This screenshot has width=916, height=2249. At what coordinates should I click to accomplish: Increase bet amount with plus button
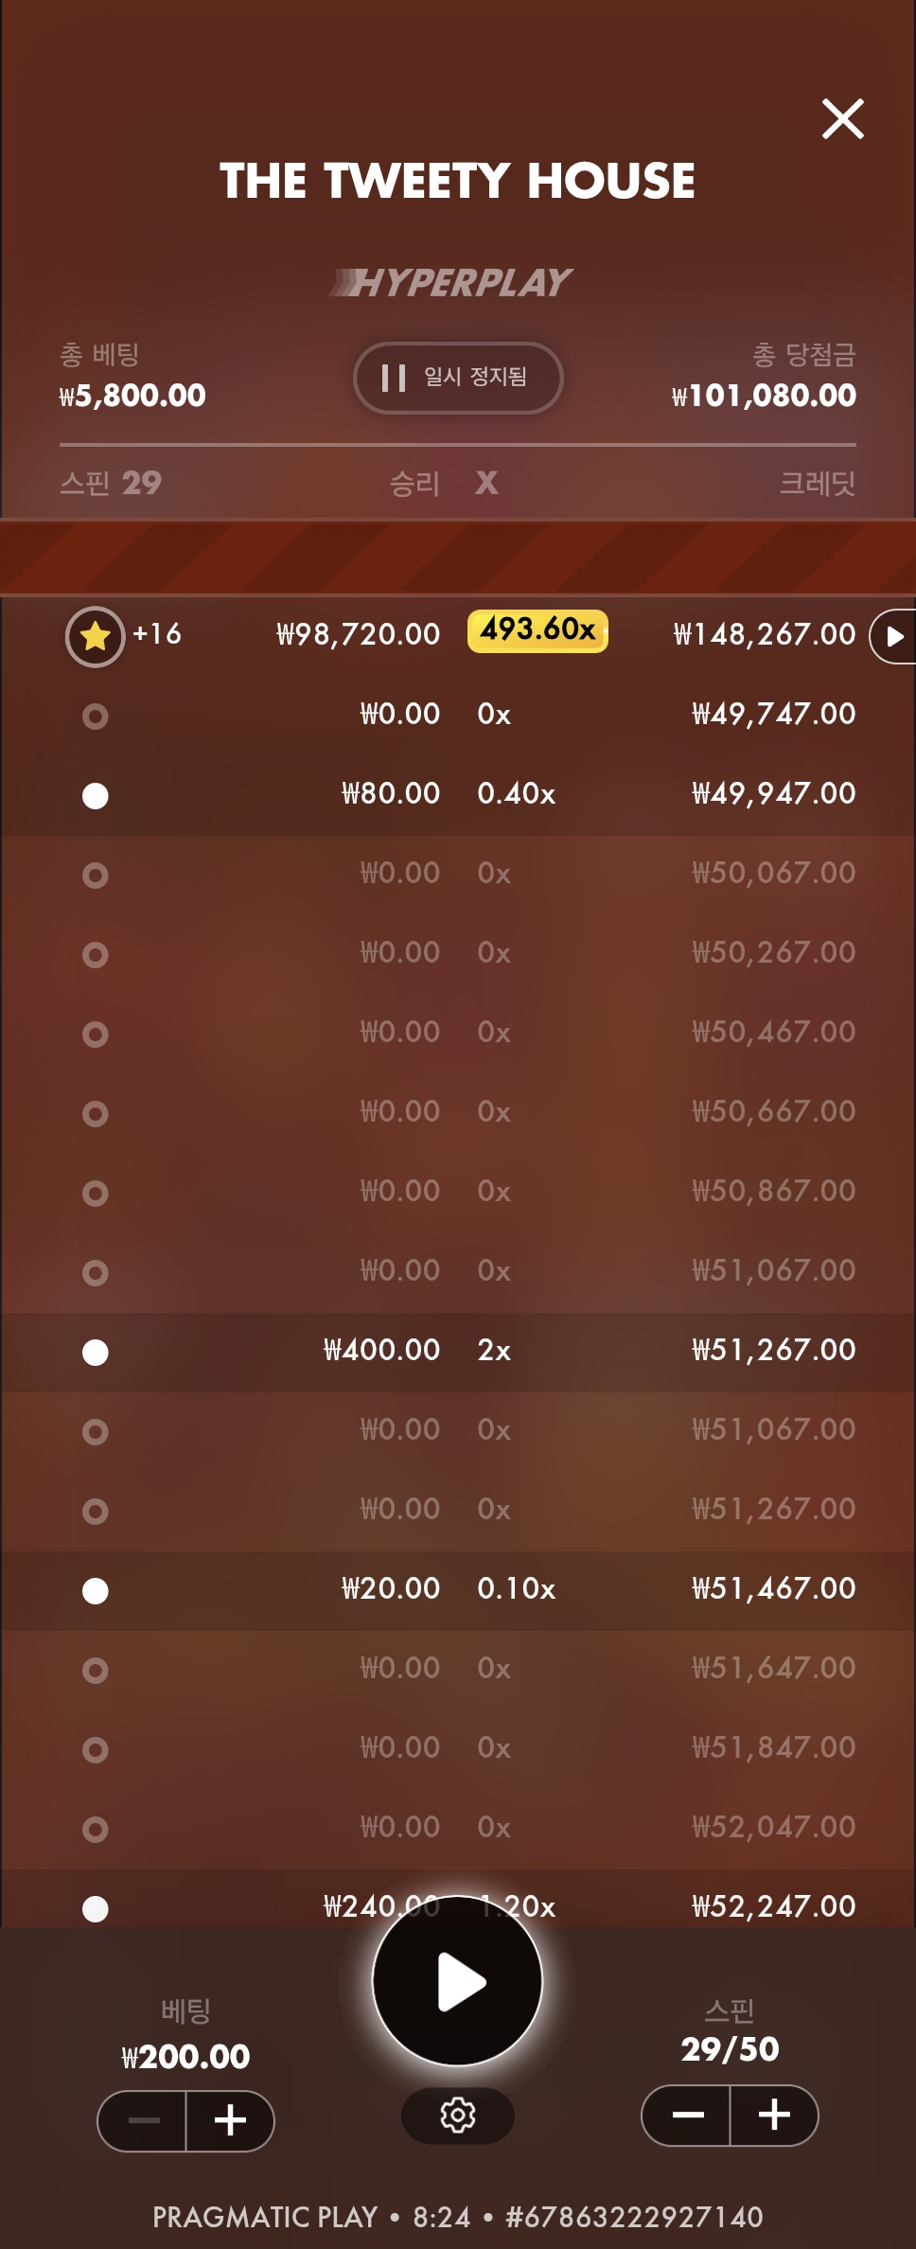tap(230, 2120)
